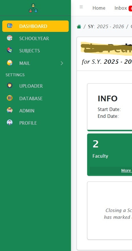
Task: Open the PROFILE settings item
Action: [35, 123]
